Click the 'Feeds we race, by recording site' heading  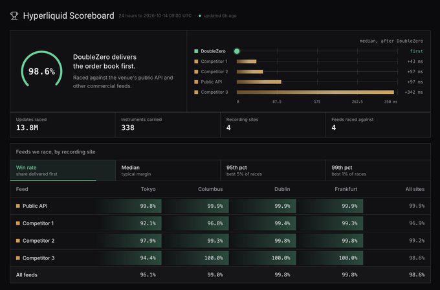[x=56, y=152]
